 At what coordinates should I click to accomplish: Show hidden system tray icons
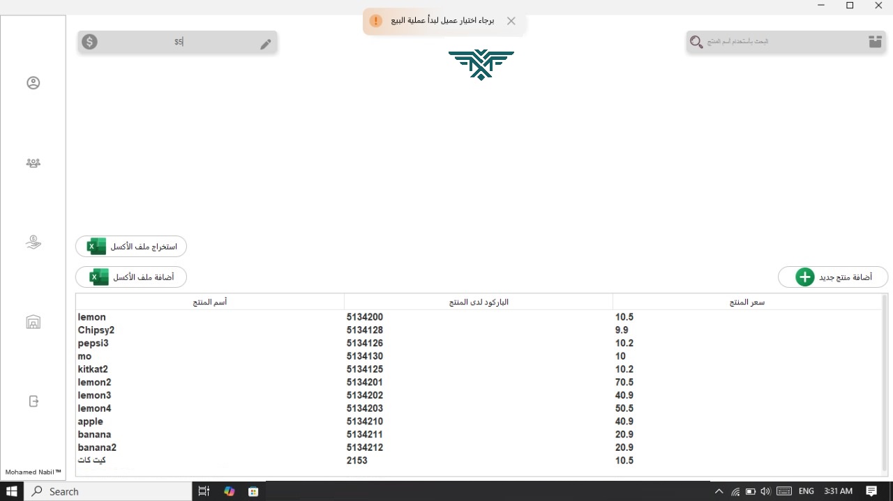click(x=719, y=491)
